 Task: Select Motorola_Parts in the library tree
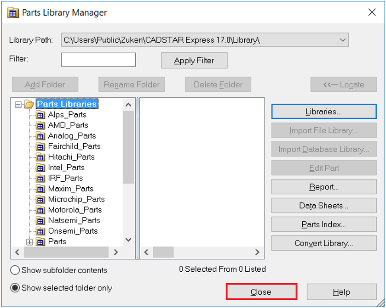[x=75, y=210]
